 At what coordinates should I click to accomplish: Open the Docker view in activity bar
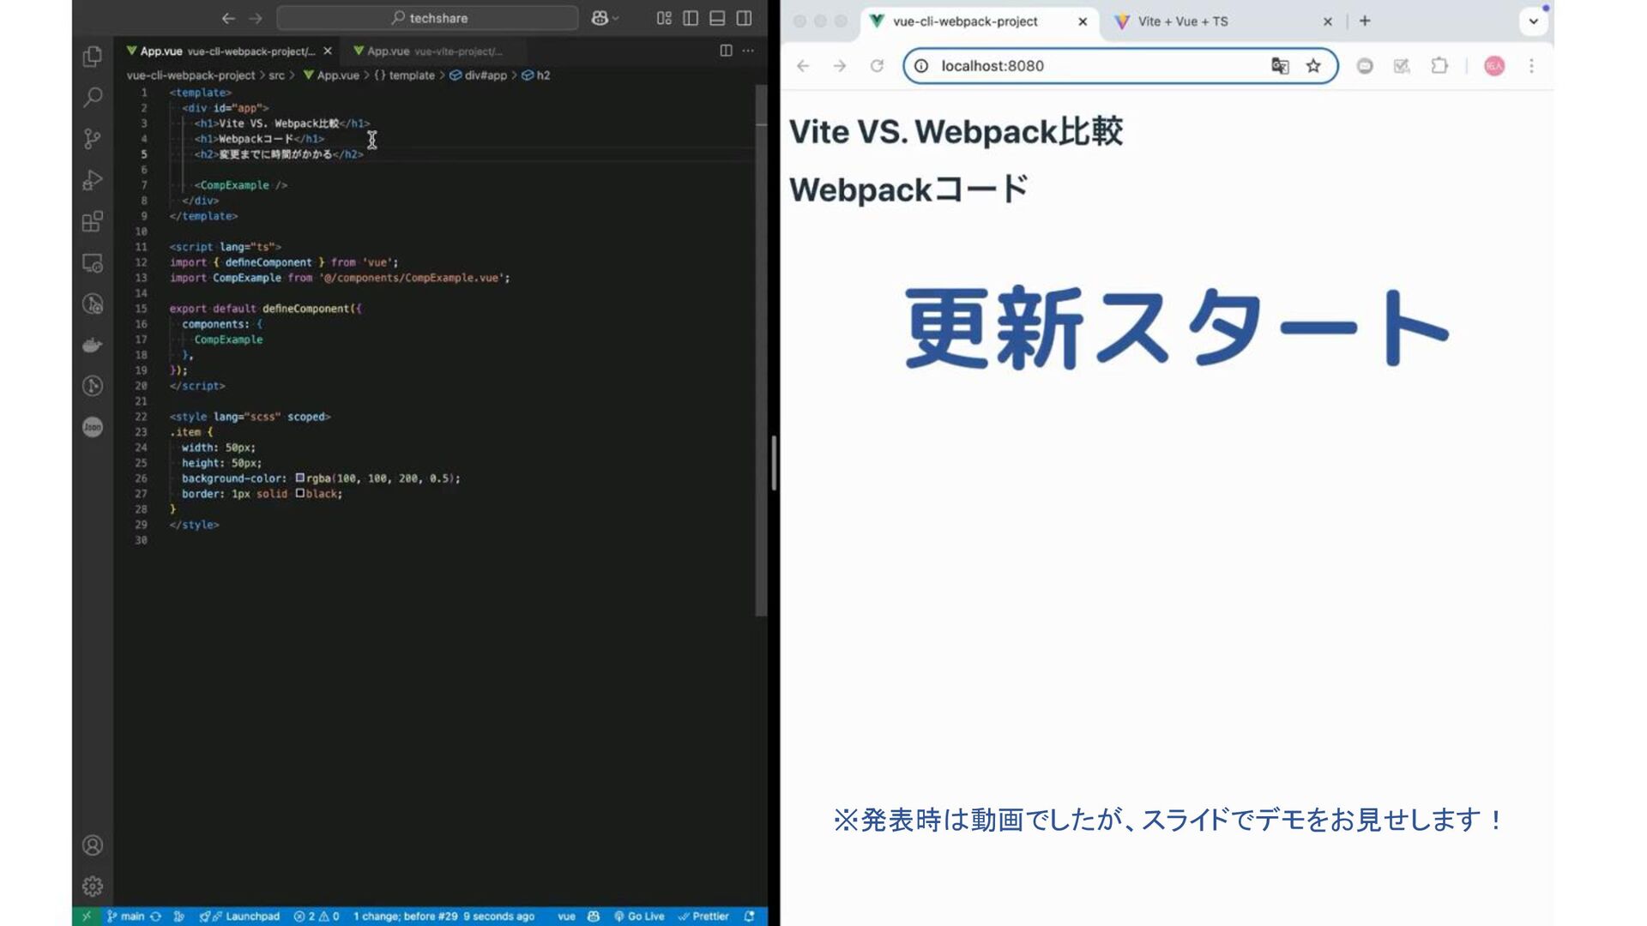93,345
